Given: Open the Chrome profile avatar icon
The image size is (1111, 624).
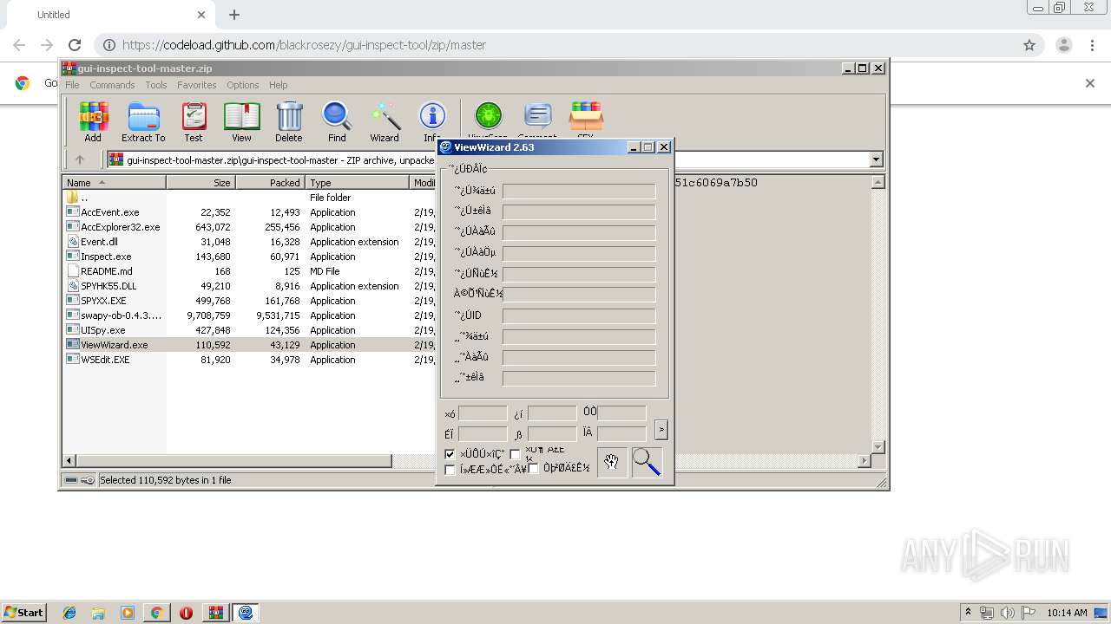Looking at the screenshot, I should [x=1063, y=45].
